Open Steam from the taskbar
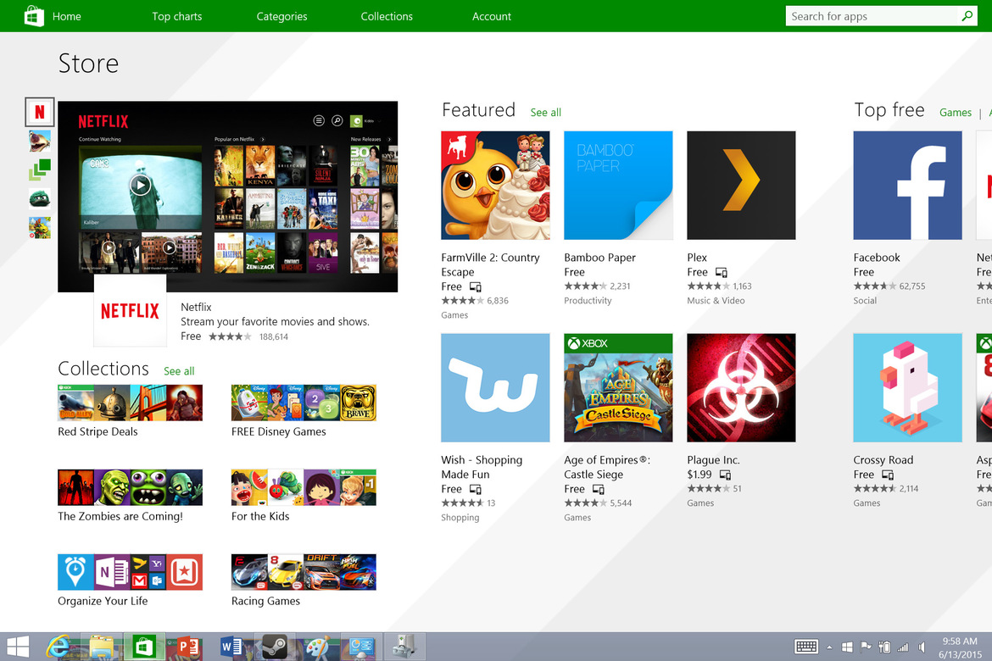This screenshot has width=992, height=661. coord(275,647)
